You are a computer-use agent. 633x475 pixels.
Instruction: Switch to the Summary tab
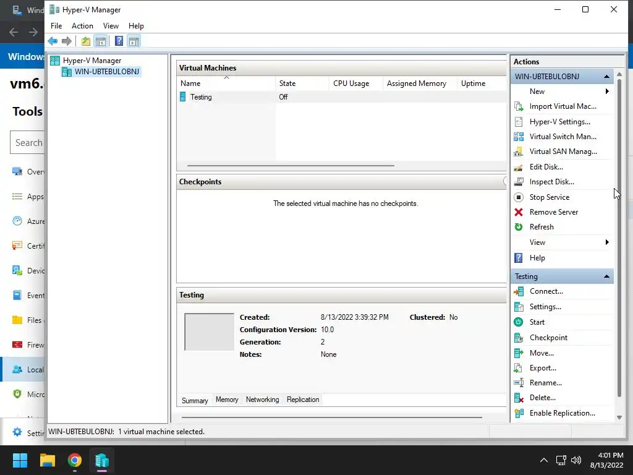coord(195,400)
